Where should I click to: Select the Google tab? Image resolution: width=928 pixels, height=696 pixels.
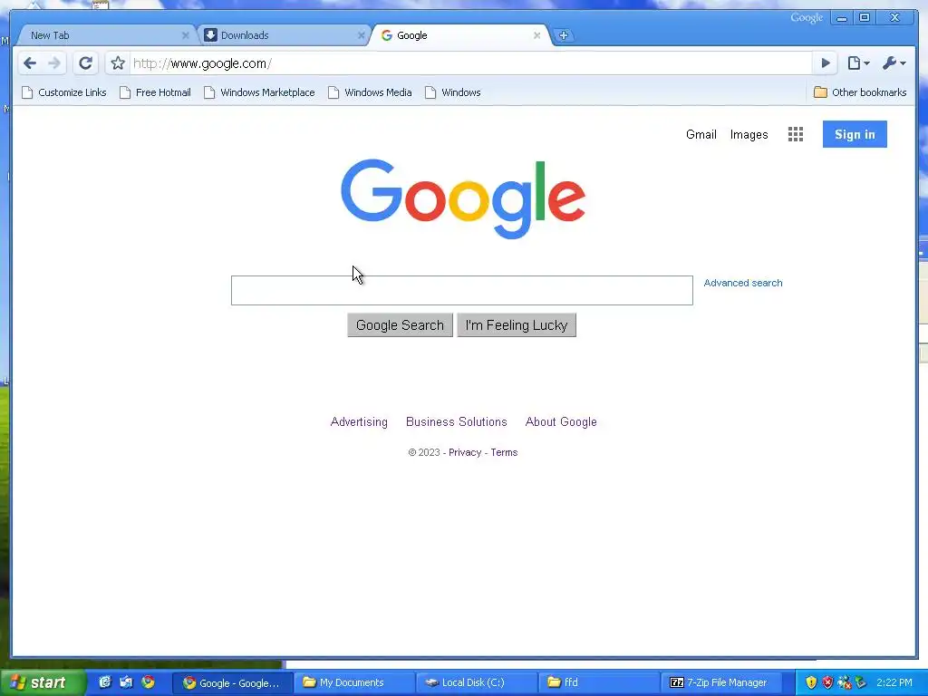pyautogui.click(x=460, y=35)
